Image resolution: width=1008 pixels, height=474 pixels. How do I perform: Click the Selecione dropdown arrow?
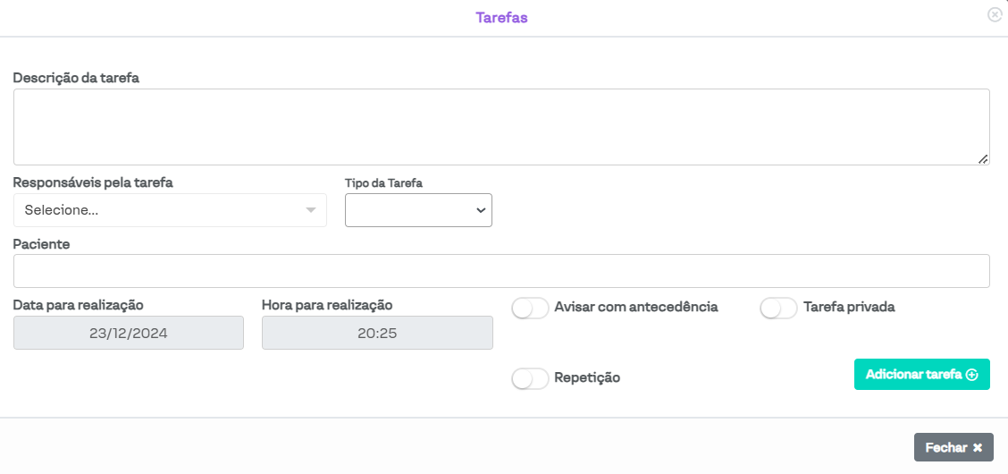(311, 210)
